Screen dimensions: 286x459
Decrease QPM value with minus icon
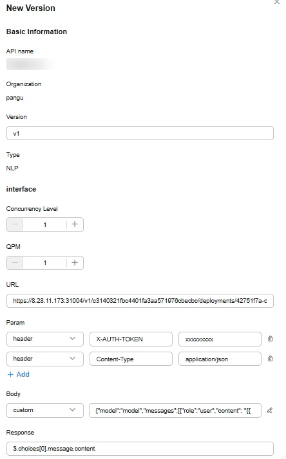(15, 263)
